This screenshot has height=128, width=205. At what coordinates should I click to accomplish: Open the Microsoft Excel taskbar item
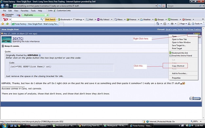click(x=64, y=126)
